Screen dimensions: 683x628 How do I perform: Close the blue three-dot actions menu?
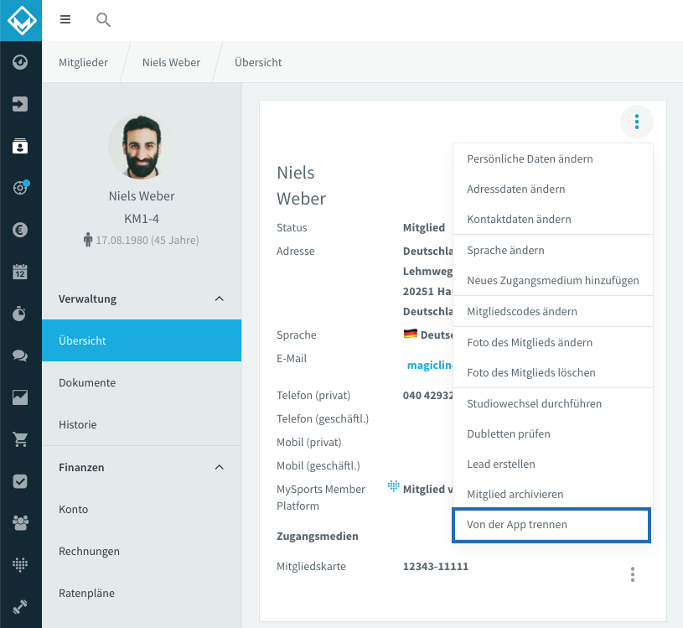click(x=636, y=122)
